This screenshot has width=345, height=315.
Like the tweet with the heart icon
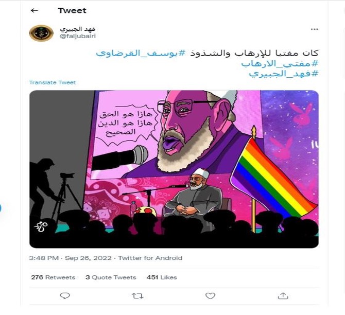click(210, 296)
